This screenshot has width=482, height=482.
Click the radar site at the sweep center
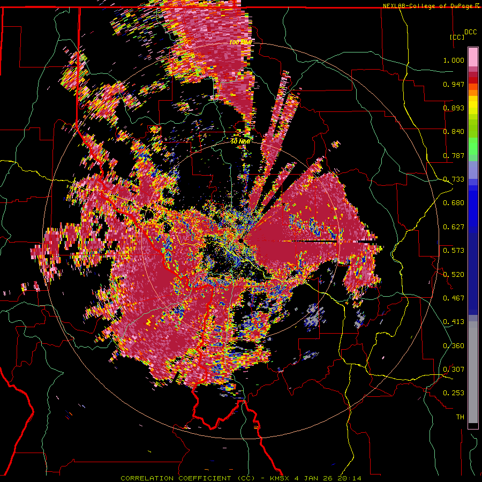(240, 240)
